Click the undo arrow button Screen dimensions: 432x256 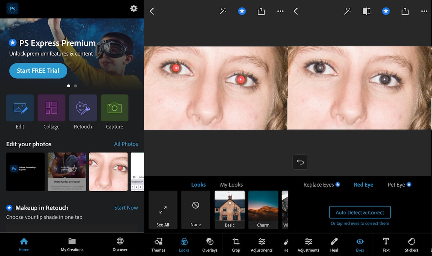click(x=300, y=162)
